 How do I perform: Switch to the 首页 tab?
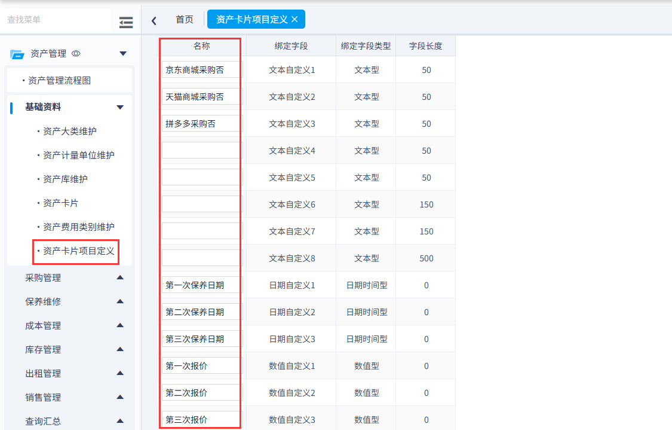click(185, 19)
